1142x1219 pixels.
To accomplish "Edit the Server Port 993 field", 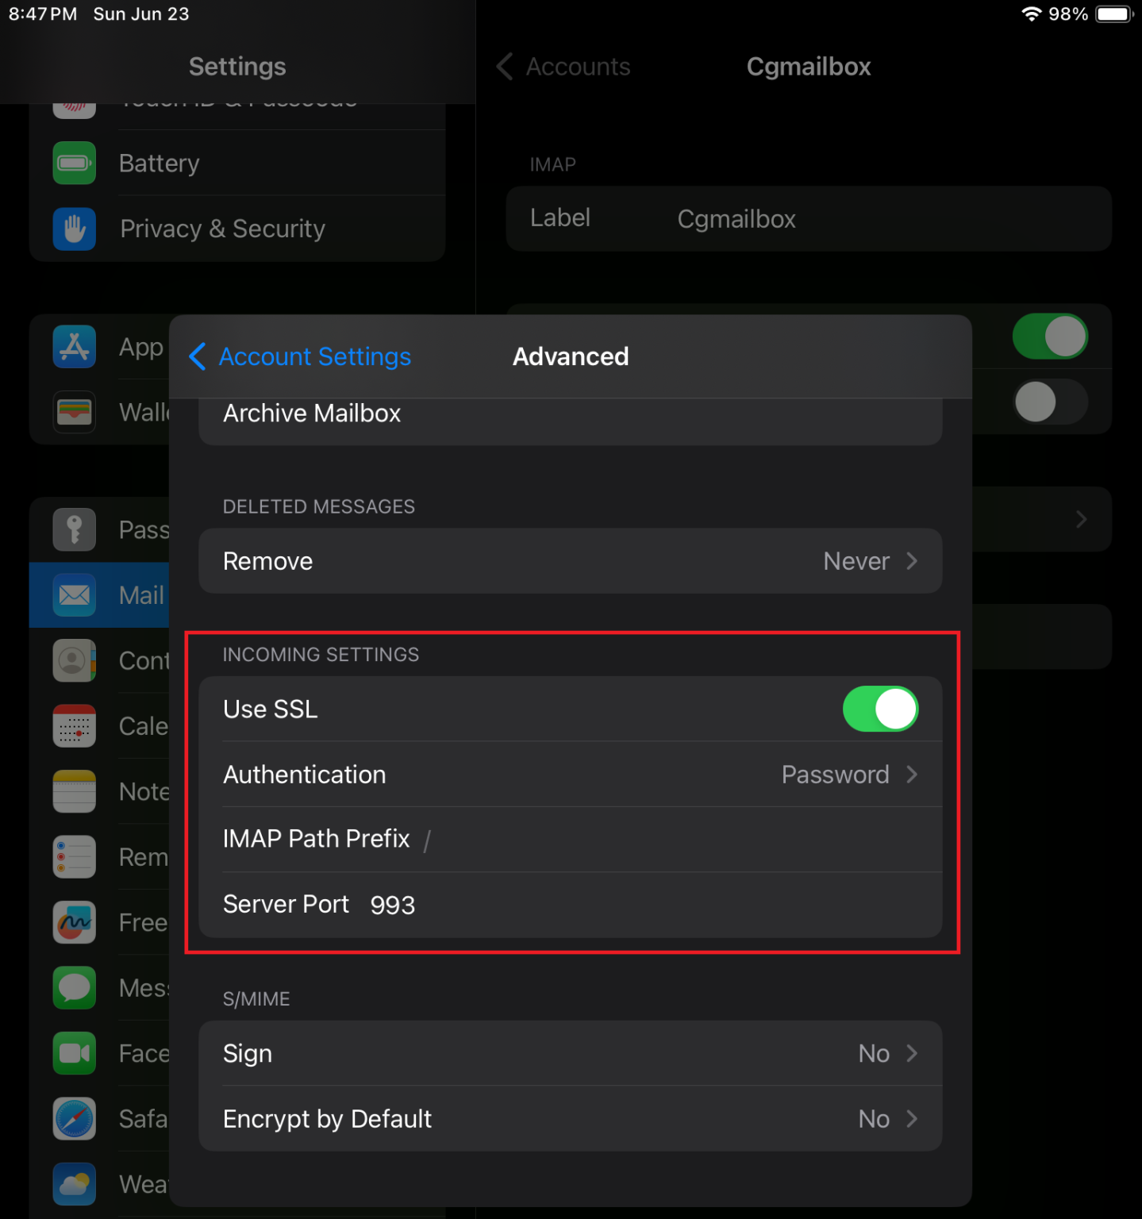I will pos(392,904).
